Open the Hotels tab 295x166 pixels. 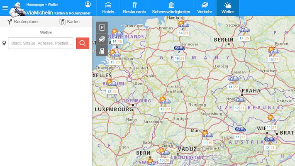pos(108,8)
